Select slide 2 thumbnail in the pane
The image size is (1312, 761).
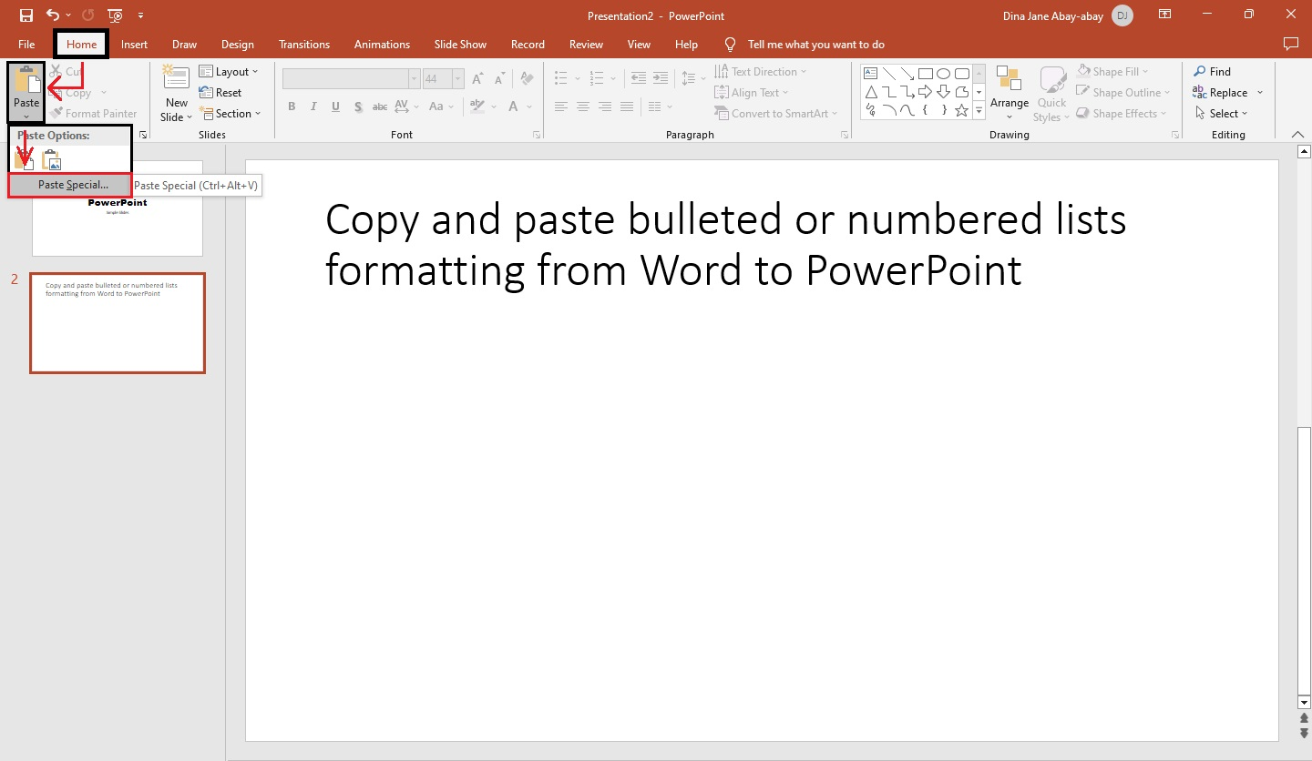(x=117, y=322)
